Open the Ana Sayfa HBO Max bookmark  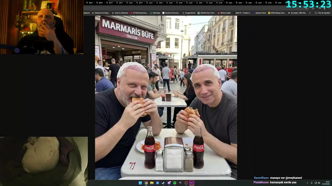[x=297, y=13]
